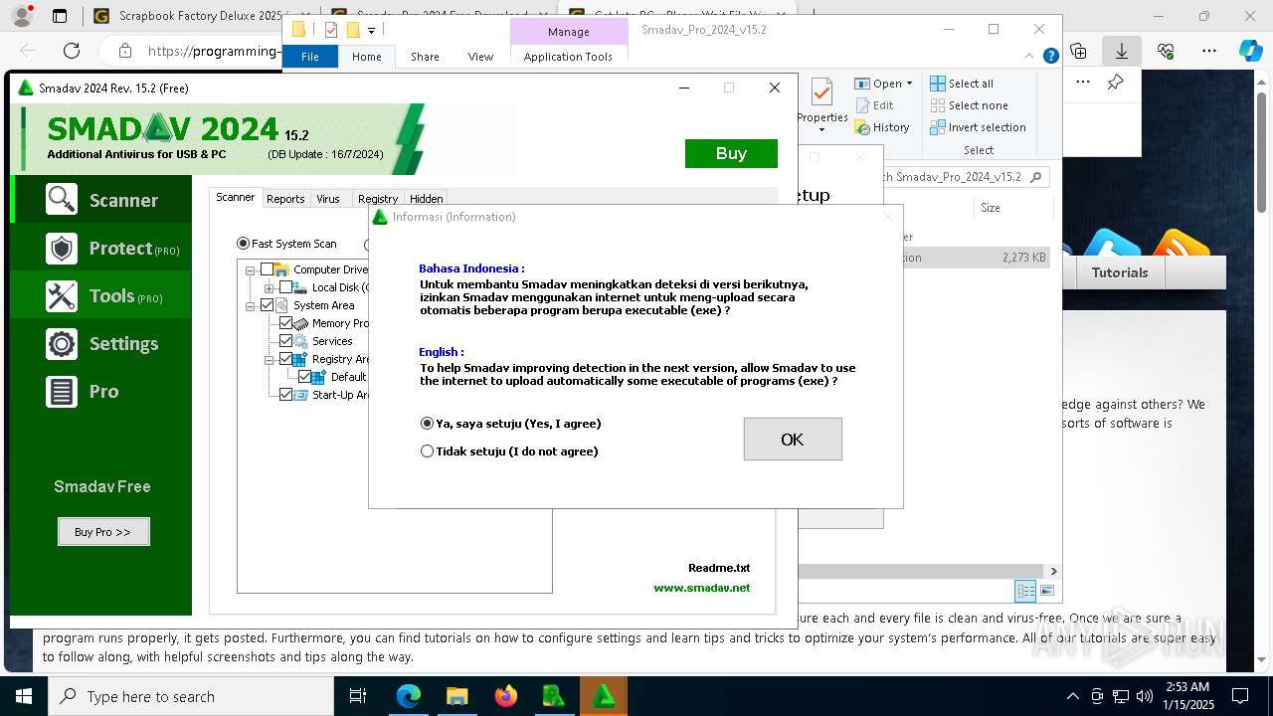1273x716 pixels.
Task: Open the Tools (PRO) section
Action: 100,295
